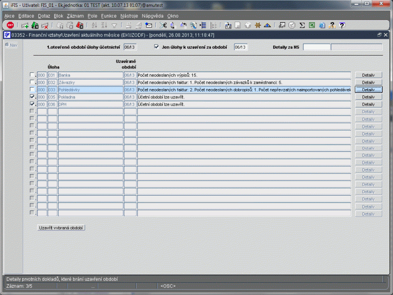Click the '1.otevřené období' 06/13 field

(x=130, y=47)
